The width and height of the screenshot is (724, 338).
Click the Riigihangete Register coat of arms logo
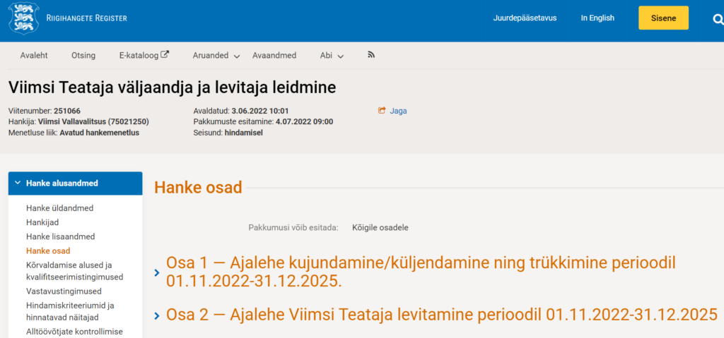(24, 18)
